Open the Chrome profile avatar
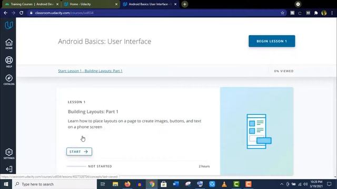 (324, 13)
